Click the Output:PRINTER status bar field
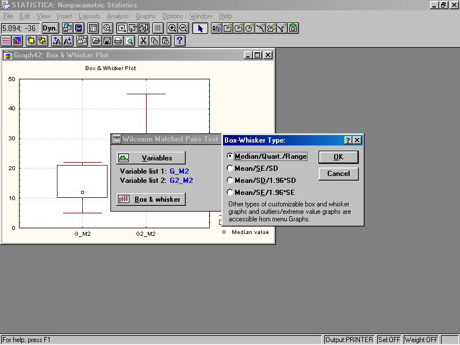This screenshot has width=460, height=345. point(349,340)
